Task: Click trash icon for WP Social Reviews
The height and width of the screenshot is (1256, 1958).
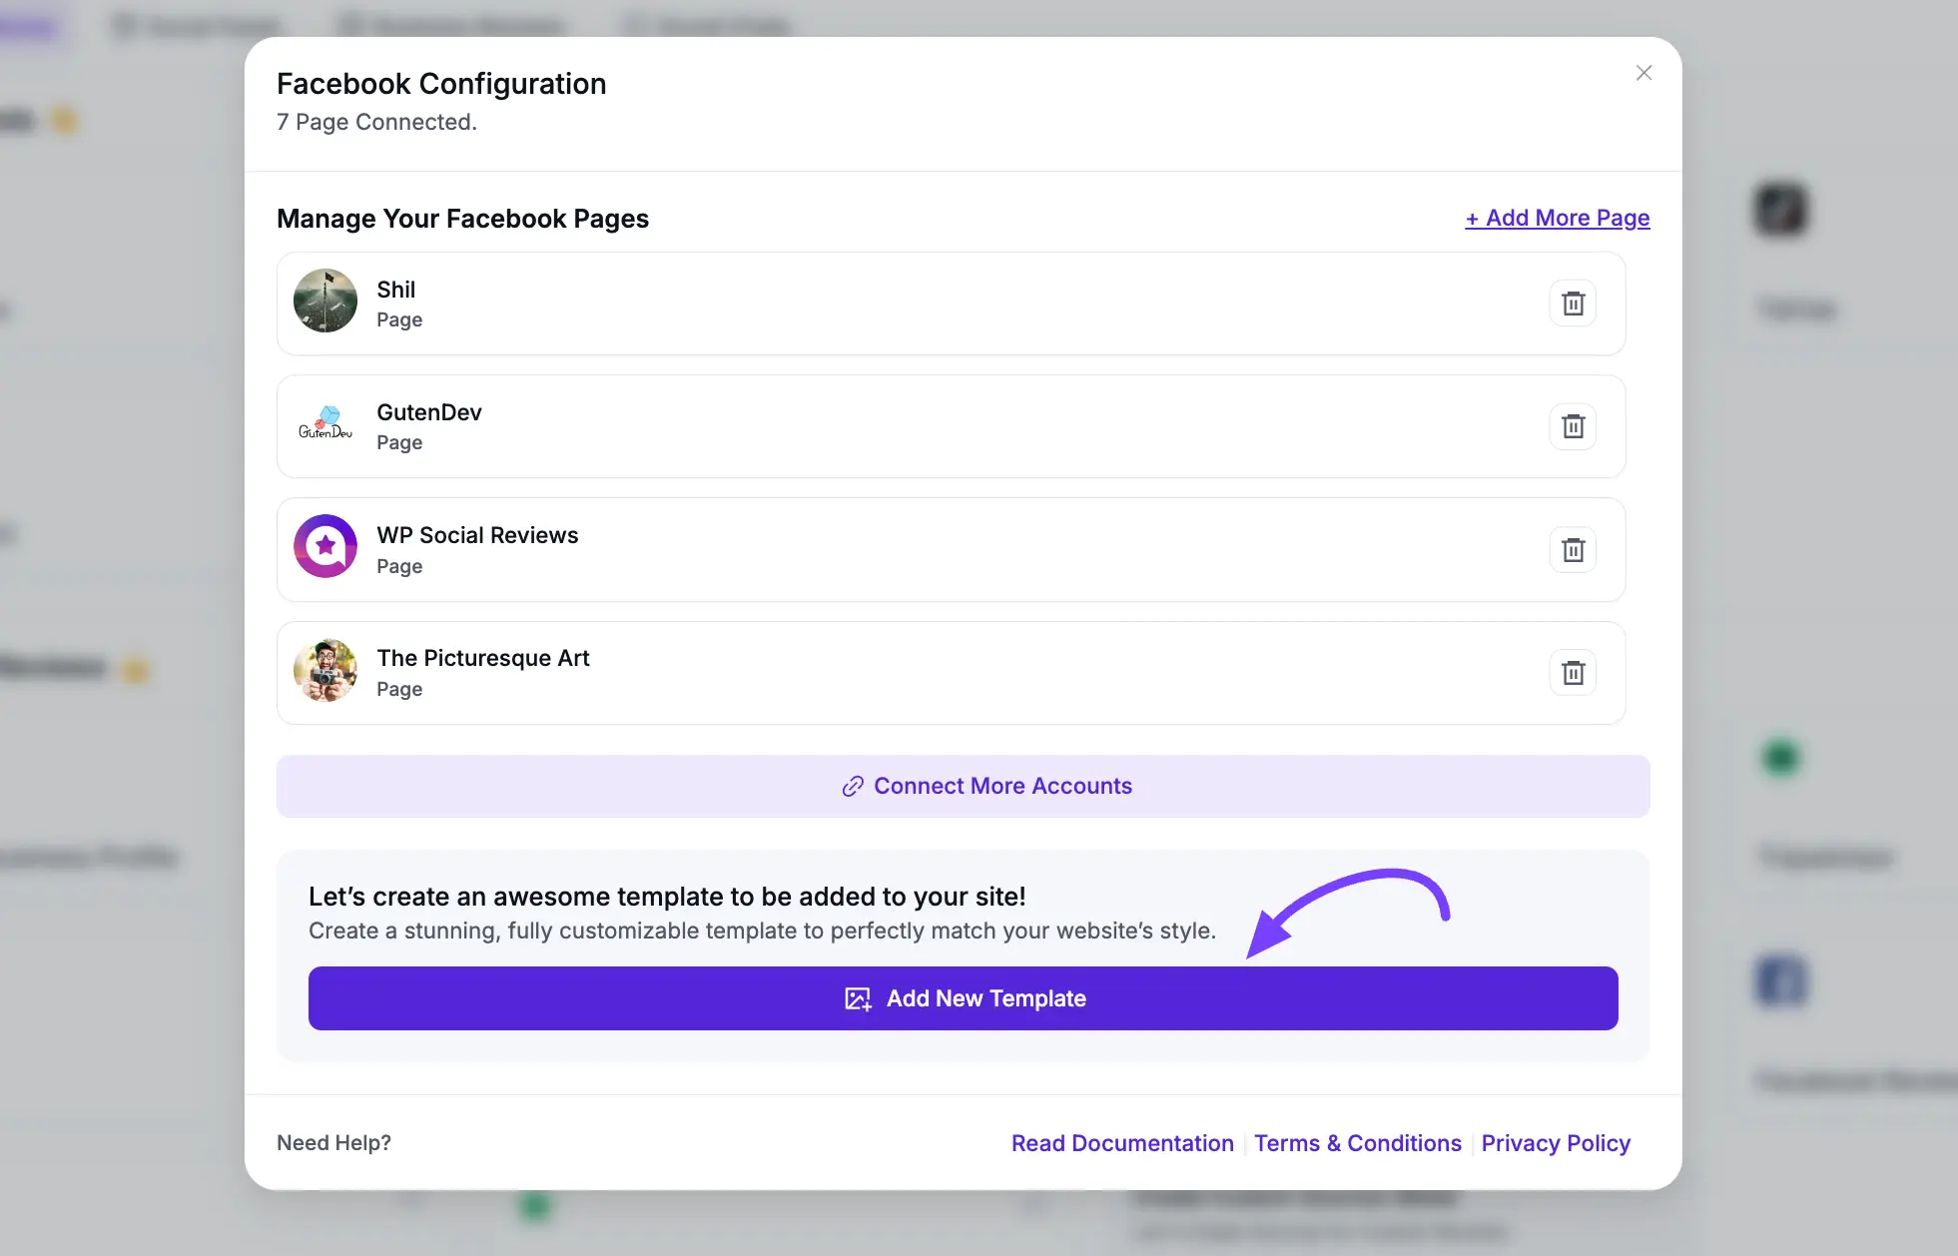Action: click(1573, 550)
